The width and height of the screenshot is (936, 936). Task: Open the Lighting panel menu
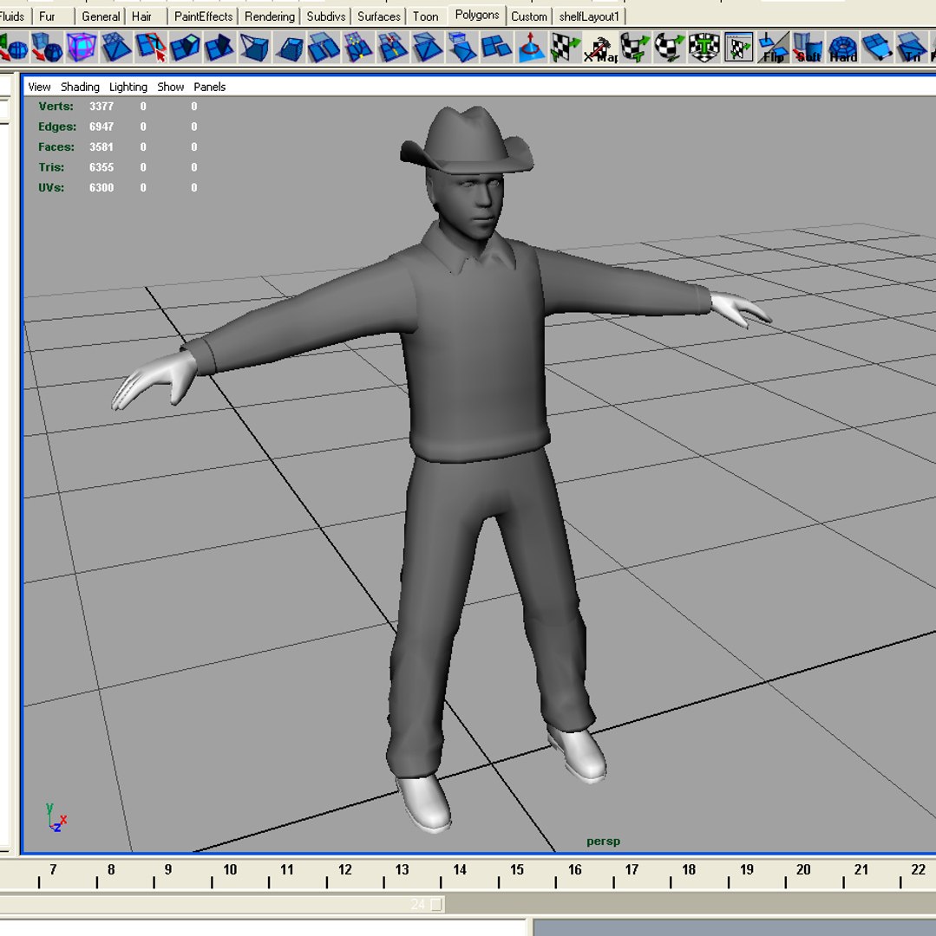click(128, 87)
